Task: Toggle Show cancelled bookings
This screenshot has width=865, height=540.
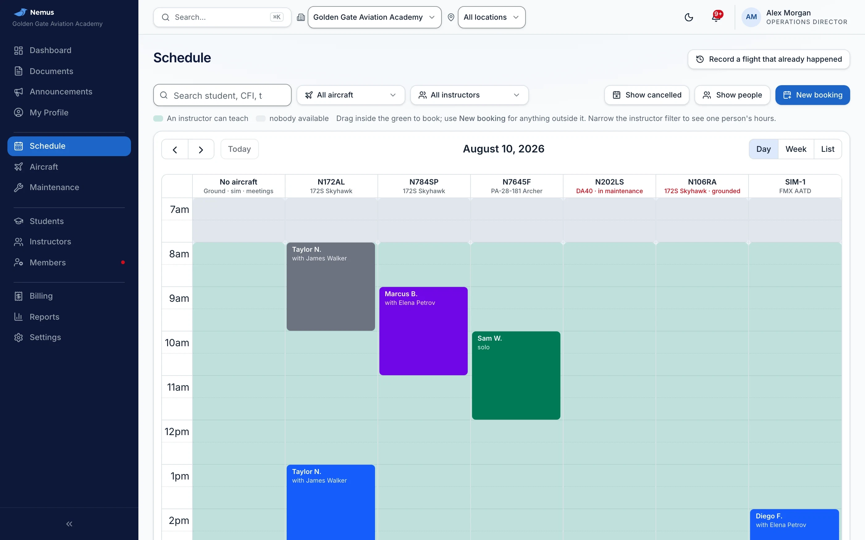Action: [647, 95]
